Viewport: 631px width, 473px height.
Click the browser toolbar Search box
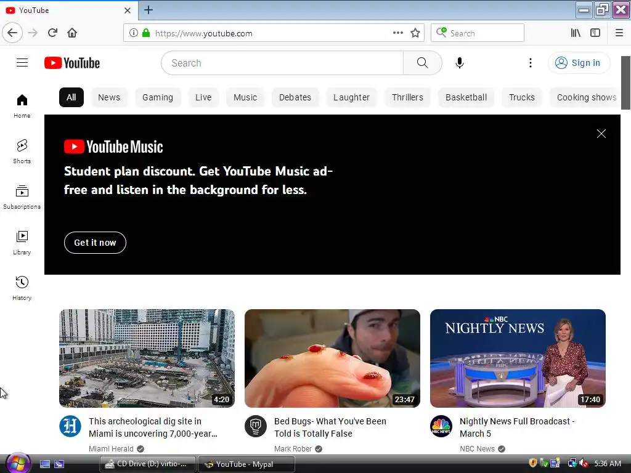(x=478, y=33)
